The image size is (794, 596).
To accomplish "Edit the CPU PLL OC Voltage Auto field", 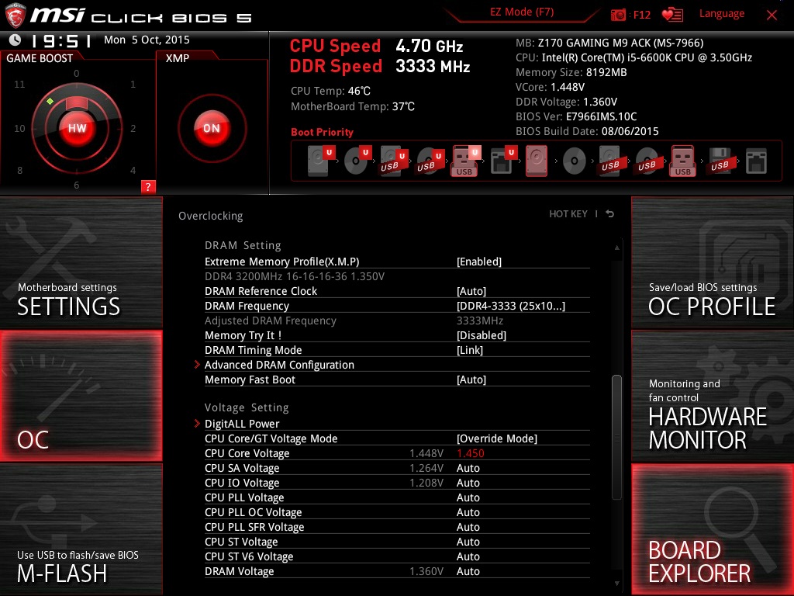I will [x=468, y=512].
